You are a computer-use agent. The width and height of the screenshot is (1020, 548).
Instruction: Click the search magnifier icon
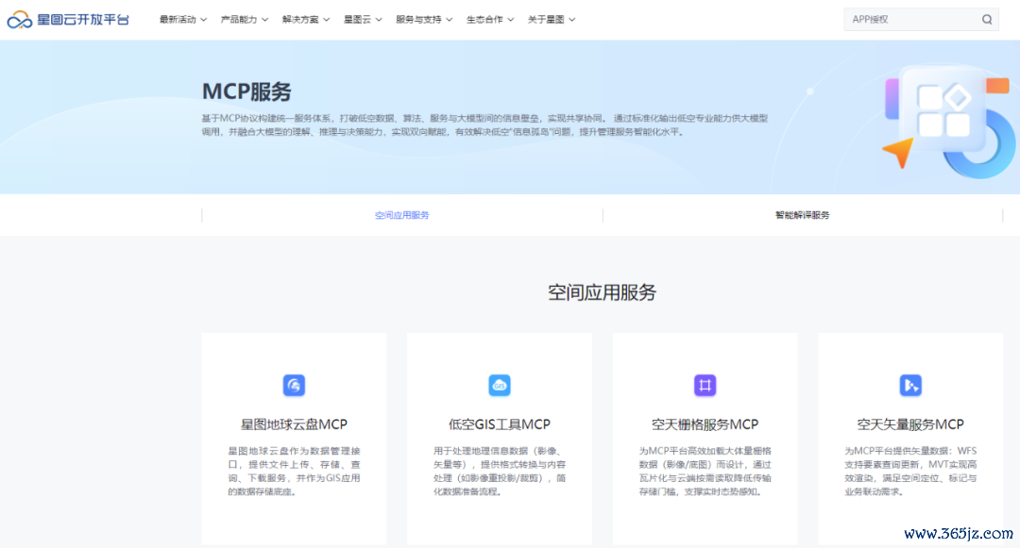coord(987,20)
